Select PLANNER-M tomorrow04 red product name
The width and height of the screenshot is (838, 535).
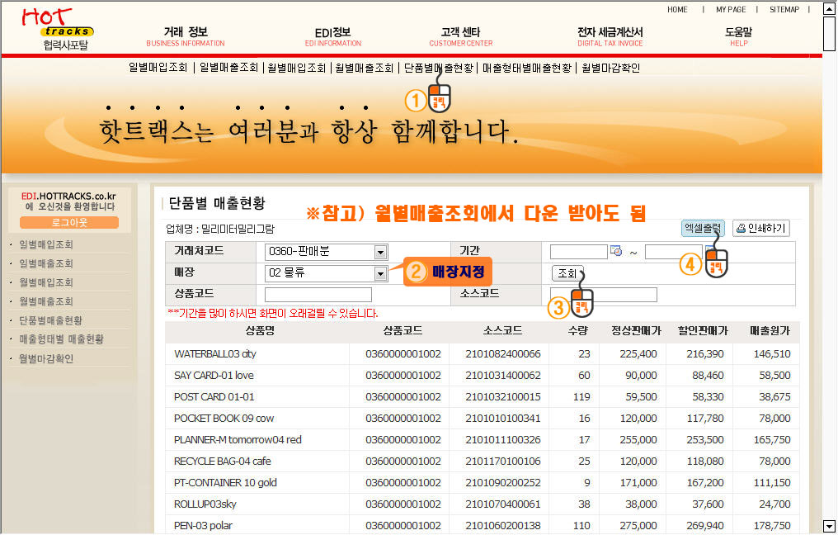point(238,440)
